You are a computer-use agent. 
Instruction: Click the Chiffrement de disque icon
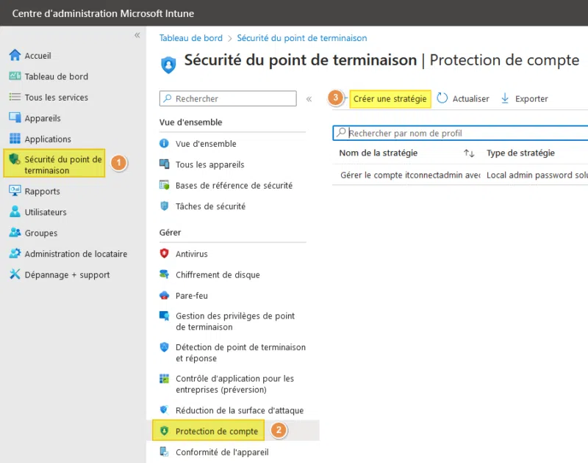pyautogui.click(x=165, y=274)
